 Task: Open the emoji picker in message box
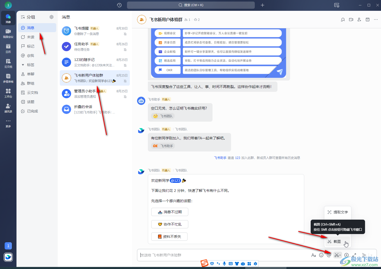(x=321, y=255)
